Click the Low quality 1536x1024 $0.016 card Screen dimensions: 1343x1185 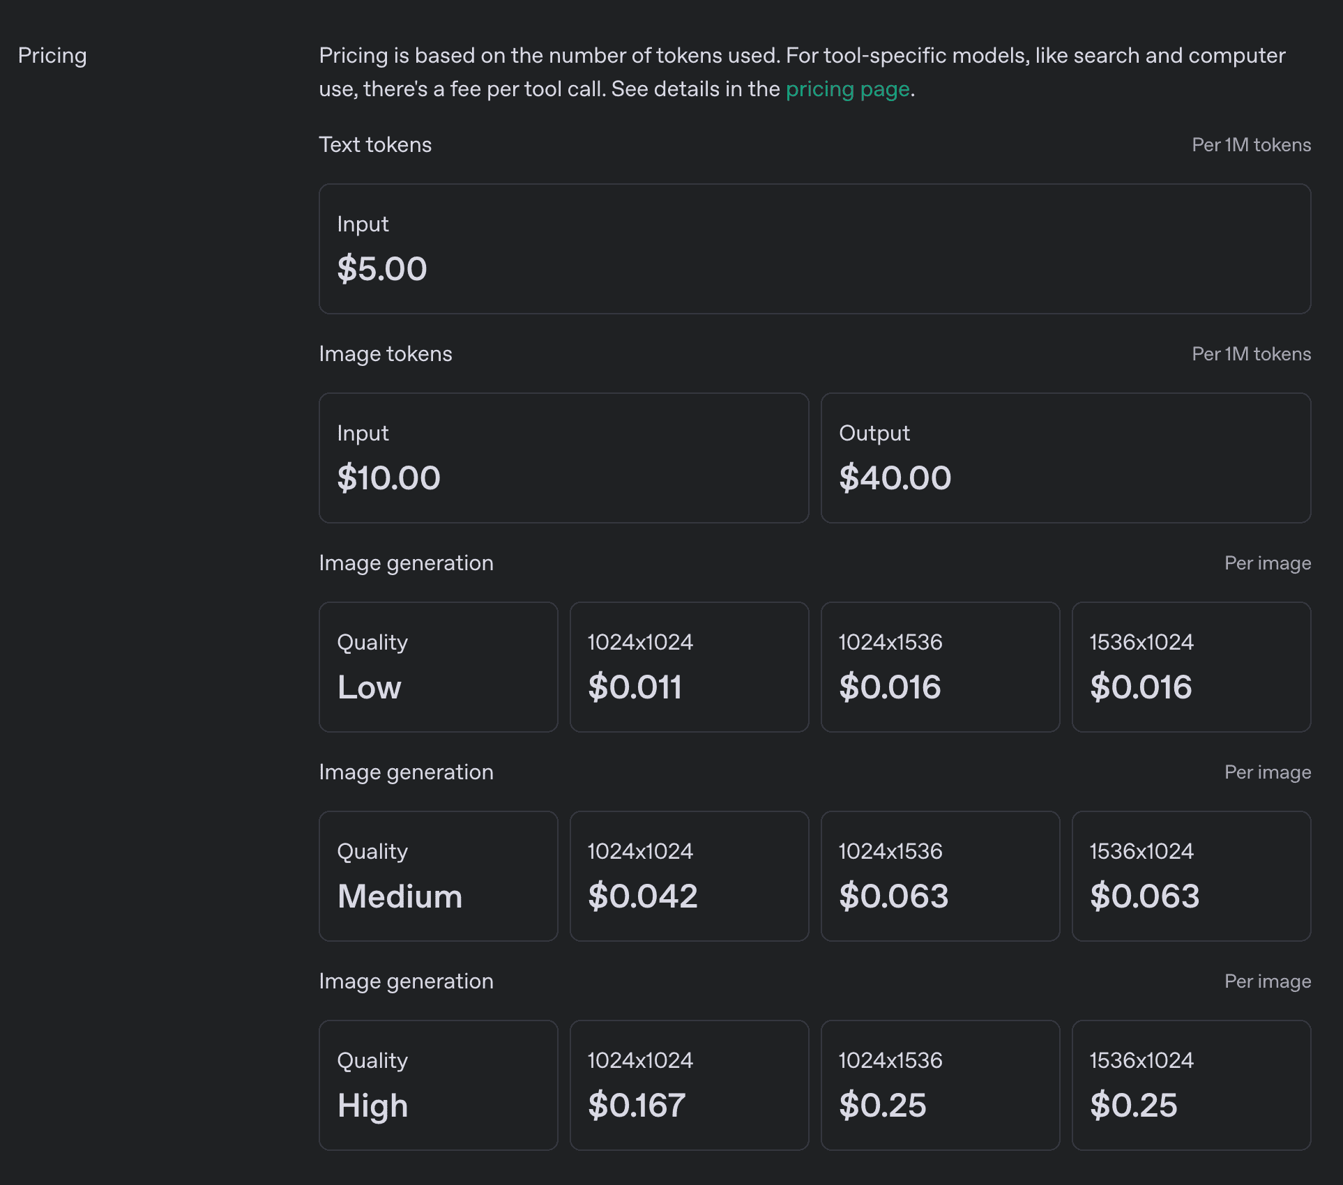click(x=1191, y=667)
